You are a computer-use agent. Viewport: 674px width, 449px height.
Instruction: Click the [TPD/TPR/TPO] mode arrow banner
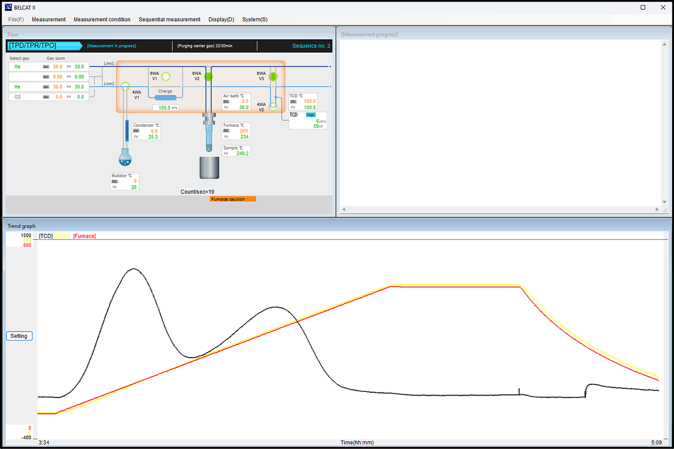pyautogui.click(x=44, y=45)
